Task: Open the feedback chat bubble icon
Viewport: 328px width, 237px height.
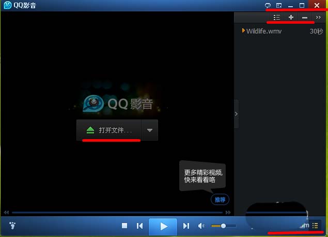Action: [268, 6]
